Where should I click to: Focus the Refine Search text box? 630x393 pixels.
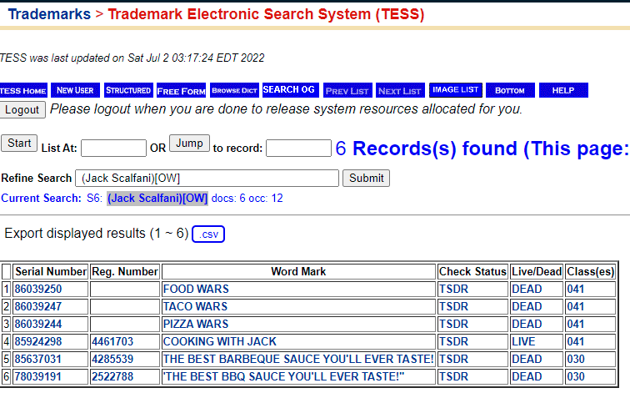[207, 179]
